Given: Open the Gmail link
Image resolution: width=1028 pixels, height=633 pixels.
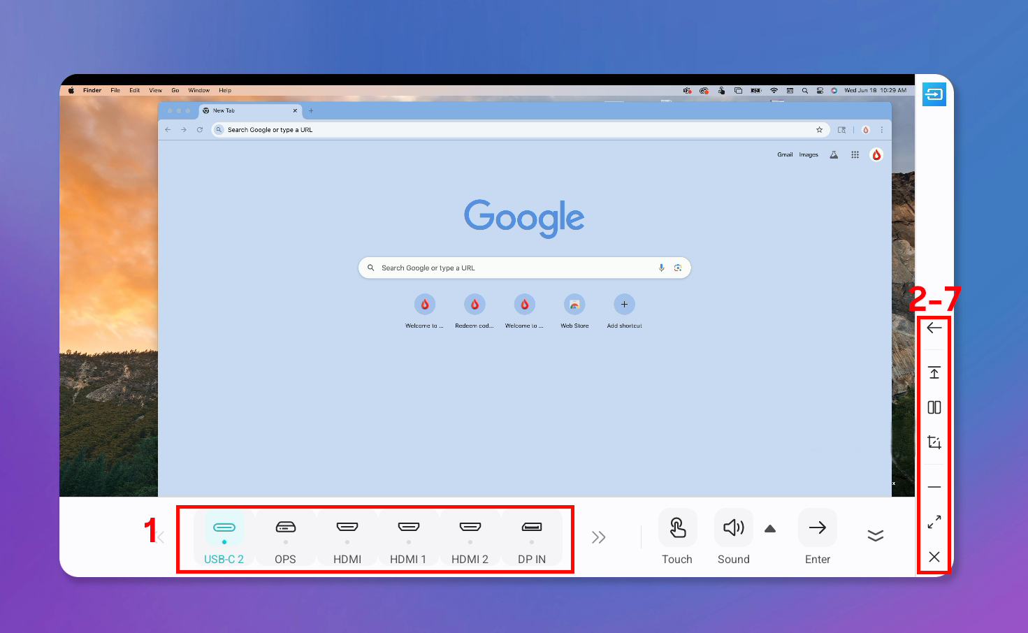Looking at the screenshot, I should pyautogui.click(x=785, y=154).
